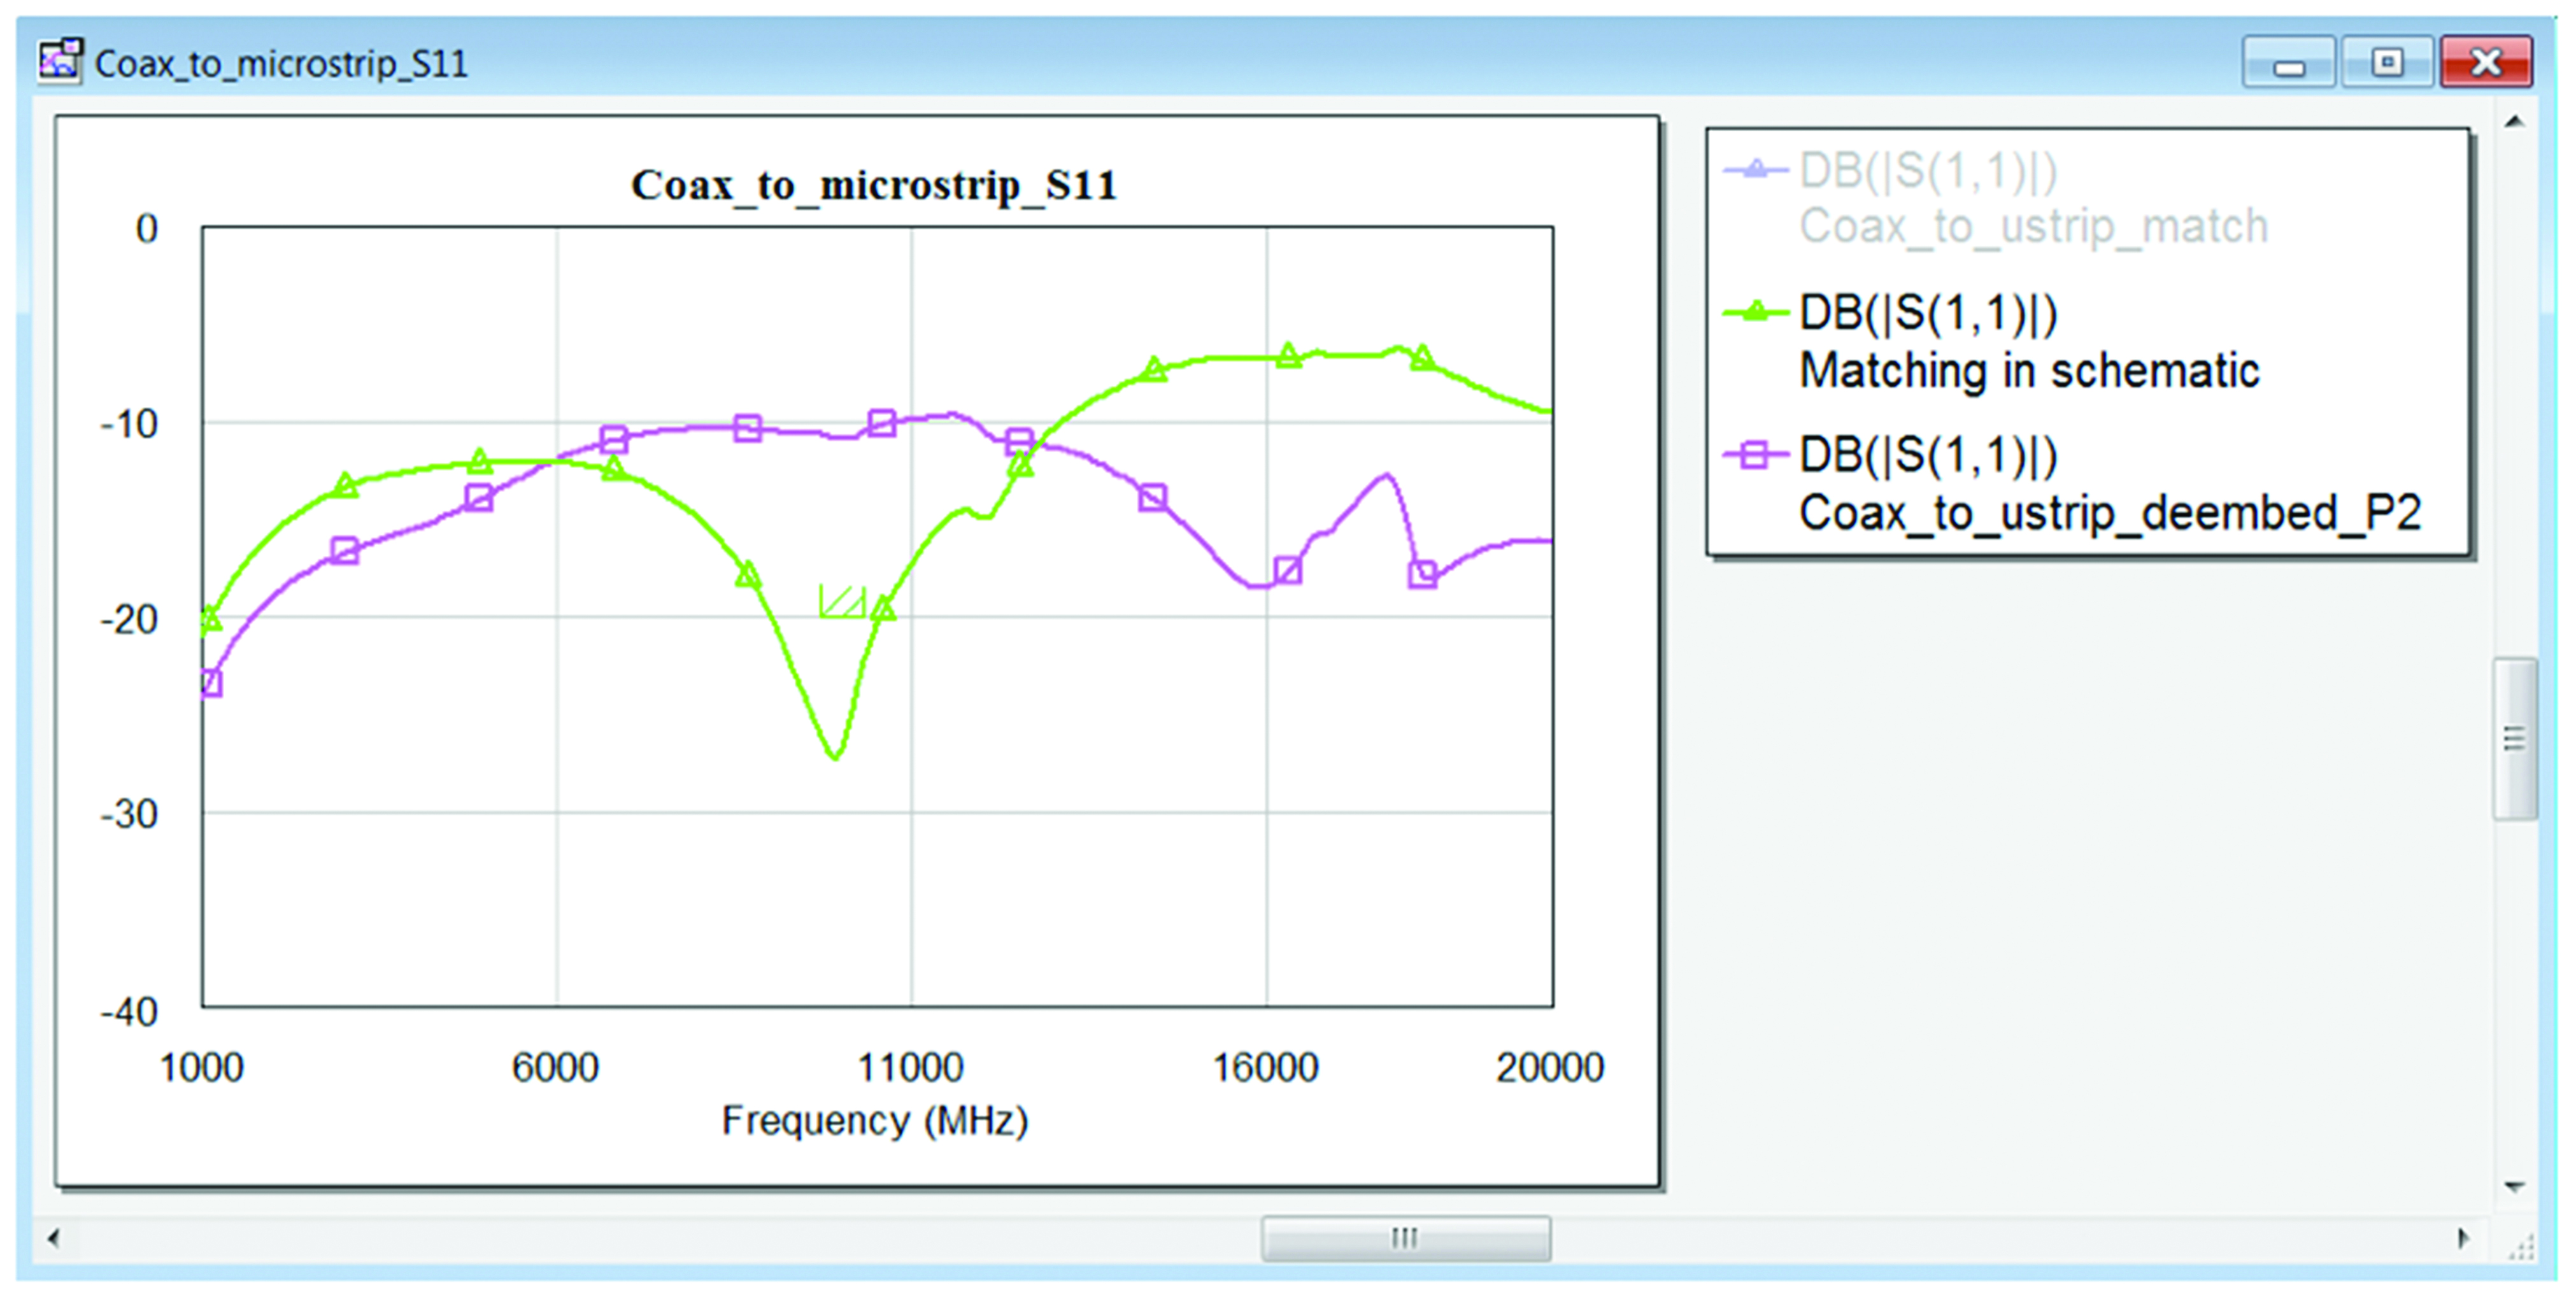Click faded triangle legend marker for Coax_to_ustrip_match
The height and width of the screenshot is (1297, 2576).
1756,169
